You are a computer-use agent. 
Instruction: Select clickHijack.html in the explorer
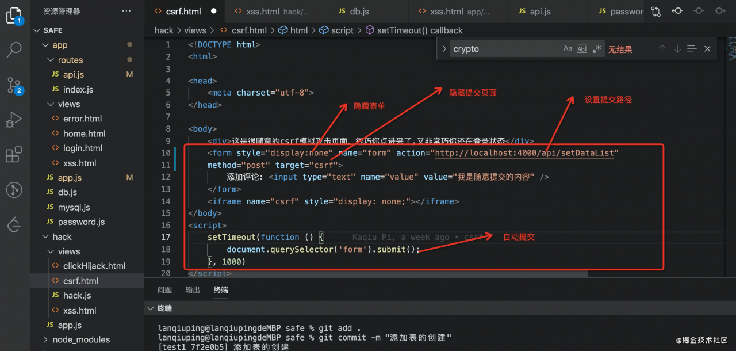tap(96, 265)
